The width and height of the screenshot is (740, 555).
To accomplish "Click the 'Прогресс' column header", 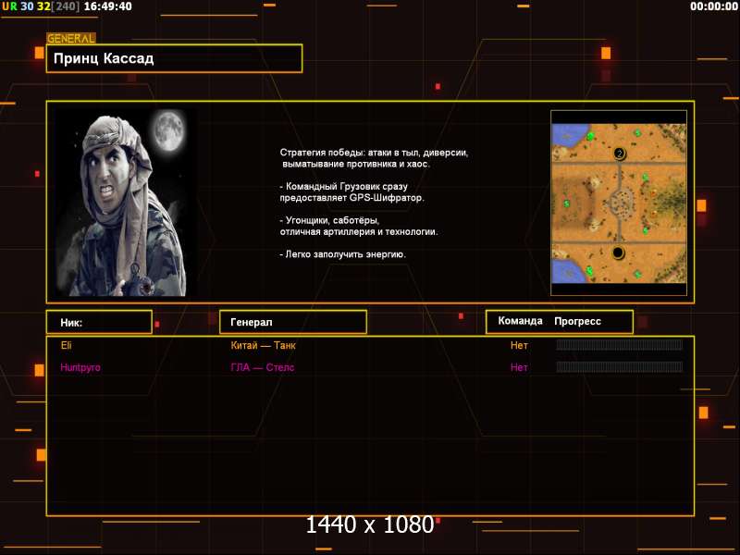I will pyautogui.click(x=578, y=321).
